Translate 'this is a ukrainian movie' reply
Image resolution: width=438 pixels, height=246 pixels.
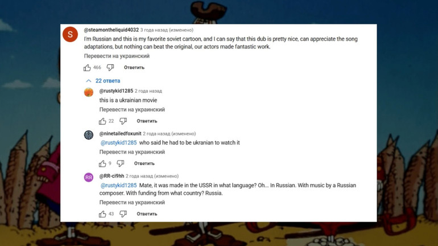pos(132,109)
